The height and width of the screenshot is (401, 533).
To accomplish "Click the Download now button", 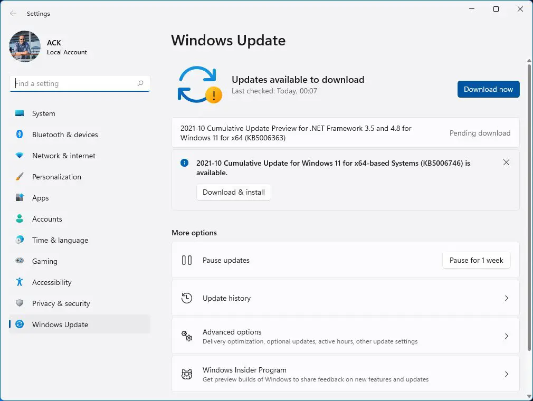I will click(x=488, y=89).
